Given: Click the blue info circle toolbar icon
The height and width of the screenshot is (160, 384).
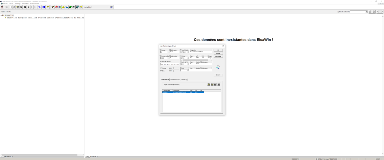Looking at the screenshot, I should pyautogui.click(x=44, y=7).
